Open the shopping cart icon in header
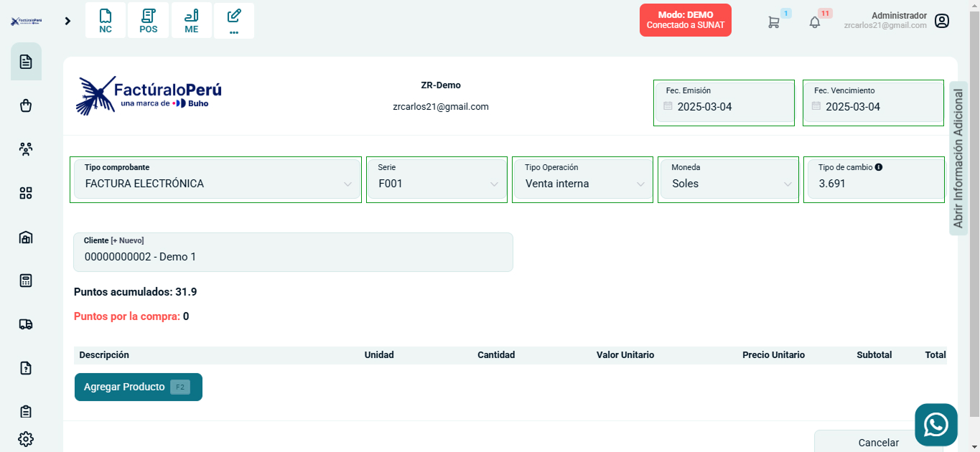 pos(773,22)
